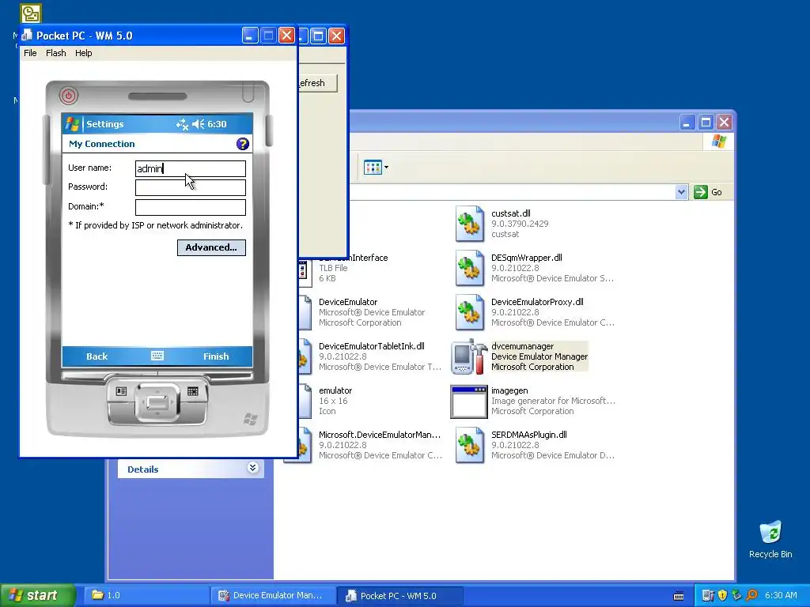Screen dimensions: 810x607
Task: Click the Refresh button in Device Emulator Manager
Action: pos(317,82)
